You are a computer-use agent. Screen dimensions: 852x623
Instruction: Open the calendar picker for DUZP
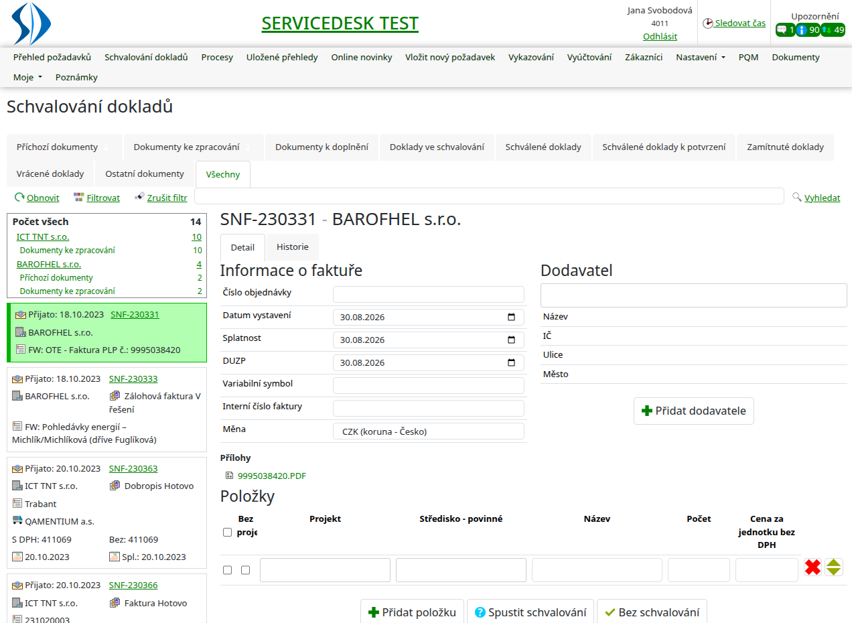click(x=511, y=363)
